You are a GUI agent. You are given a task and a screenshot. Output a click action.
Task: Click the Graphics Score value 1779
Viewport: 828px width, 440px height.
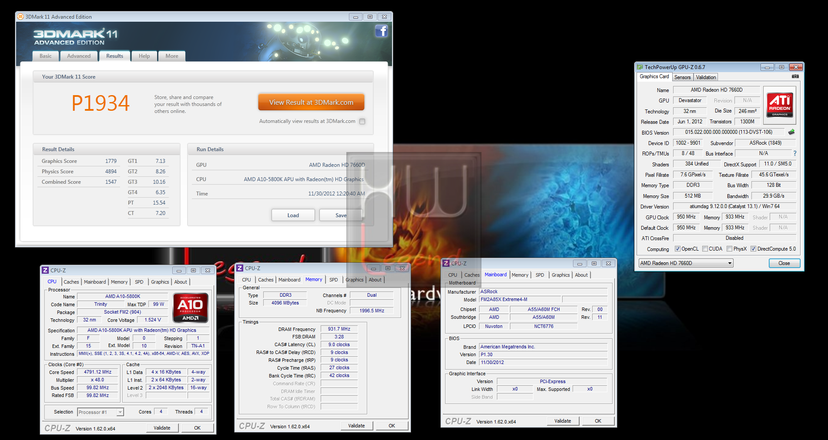coord(111,161)
